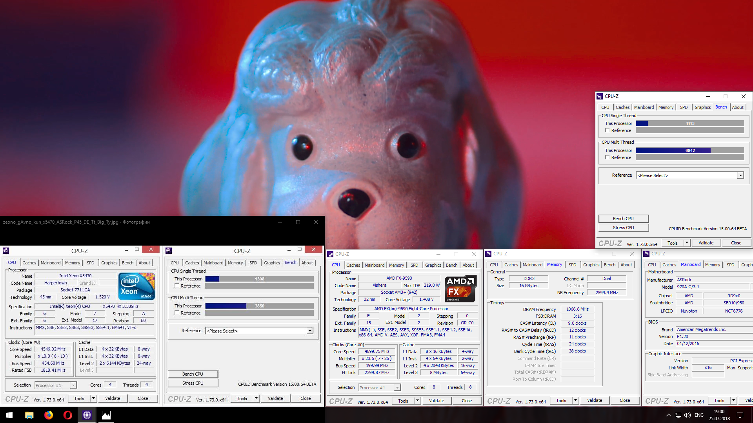
Task: Click Stress CPU in Xeon Bench window
Action: (x=193, y=383)
